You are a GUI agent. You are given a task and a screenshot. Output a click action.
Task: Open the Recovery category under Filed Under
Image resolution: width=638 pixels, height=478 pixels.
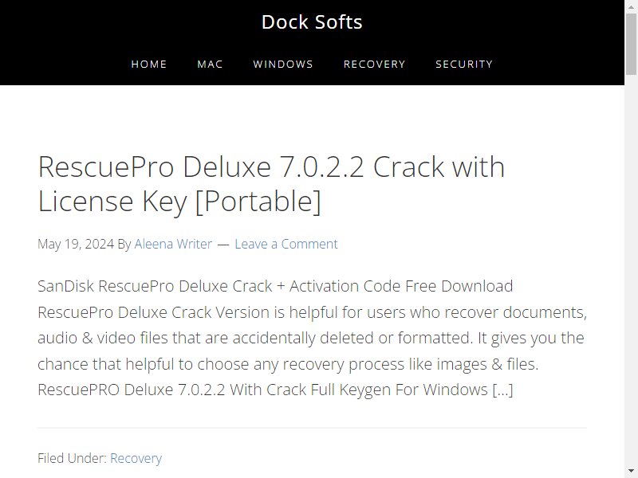coord(136,458)
